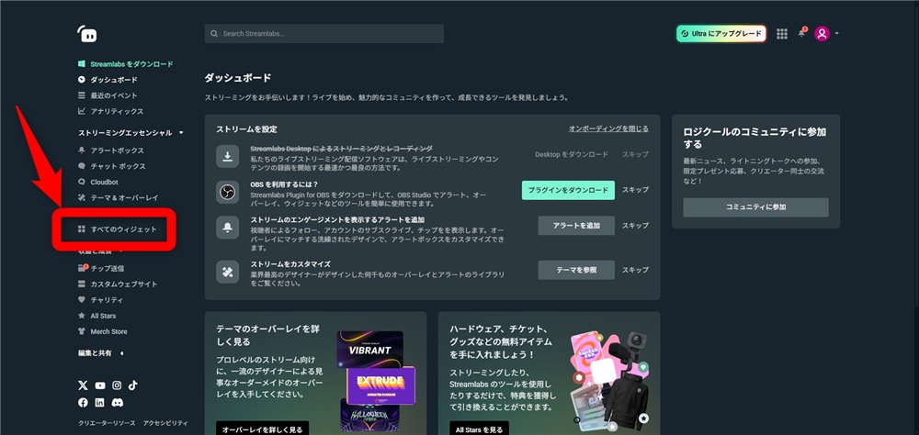The width and height of the screenshot is (919, 435).
Task: Click the Merch Store shirt icon
Action: tap(82, 331)
